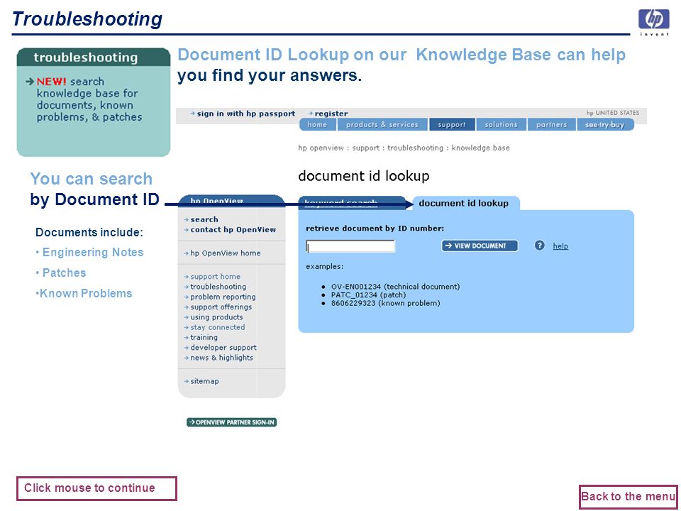681x511 pixels.
Task: Click the HP invent logo
Action: [653, 23]
